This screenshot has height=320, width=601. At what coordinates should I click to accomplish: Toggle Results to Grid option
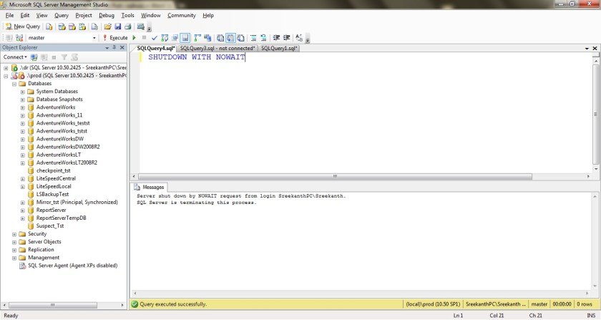pyautogui.click(x=231, y=37)
